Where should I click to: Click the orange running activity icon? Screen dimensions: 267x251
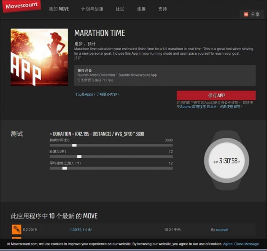17,229
